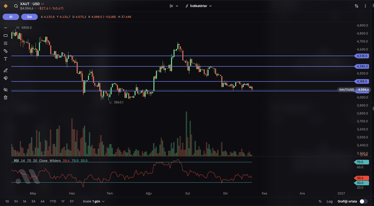Set time range to 5Y

[72, 202]
